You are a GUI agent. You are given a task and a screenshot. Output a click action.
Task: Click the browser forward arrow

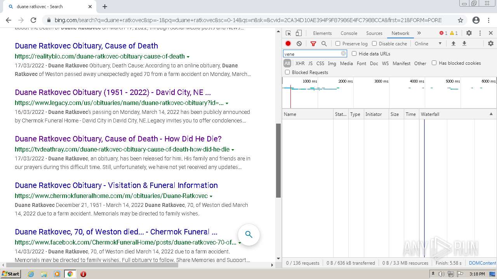(21, 20)
